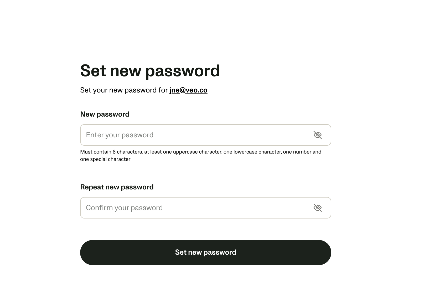The width and height of the screenshot is (434, 295).
Task: Toggle visibility of the Repeat new password field
Action: [317, 208]
